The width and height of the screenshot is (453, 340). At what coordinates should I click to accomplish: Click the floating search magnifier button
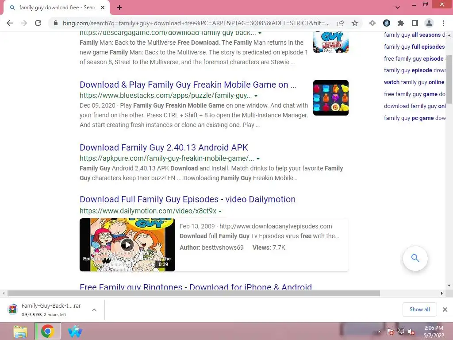(415, 258)
